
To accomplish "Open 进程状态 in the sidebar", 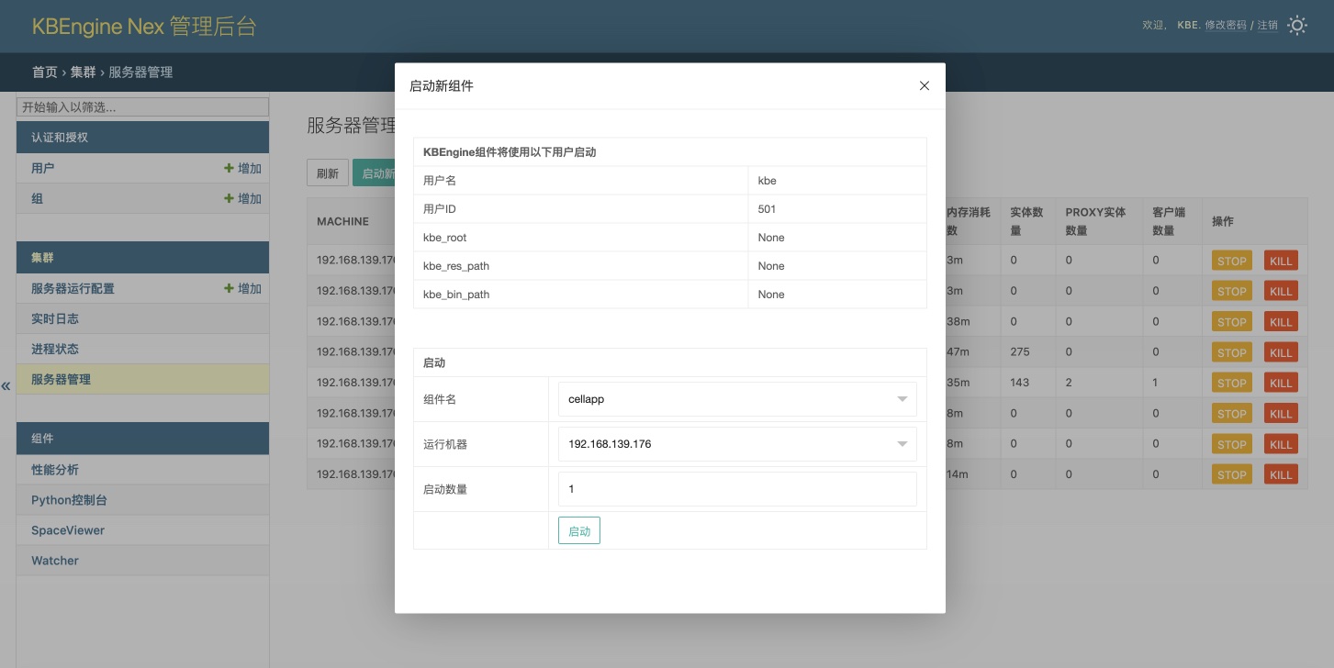I will pos(55,350).
